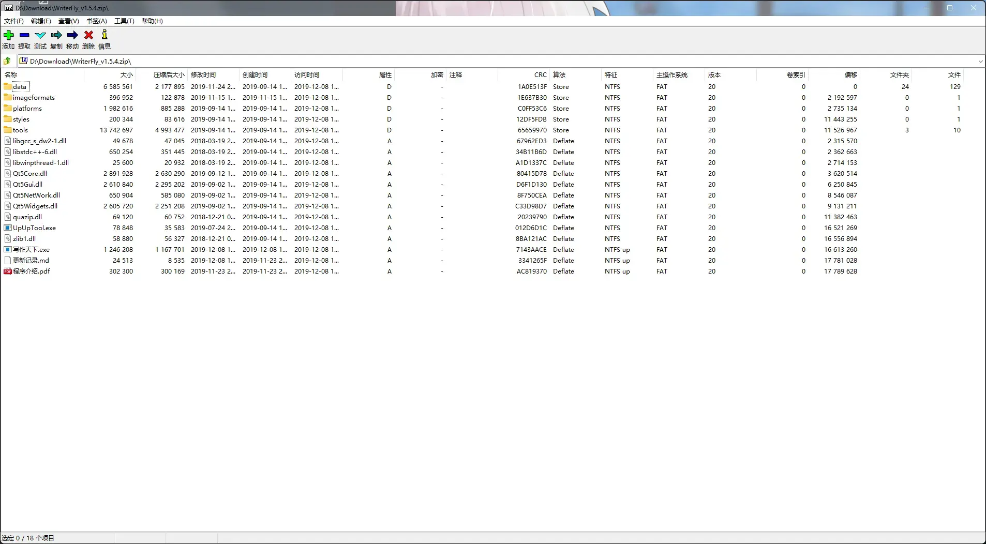Select the 写作天下.exe file
986x544 pixels.
pos(31,250)
